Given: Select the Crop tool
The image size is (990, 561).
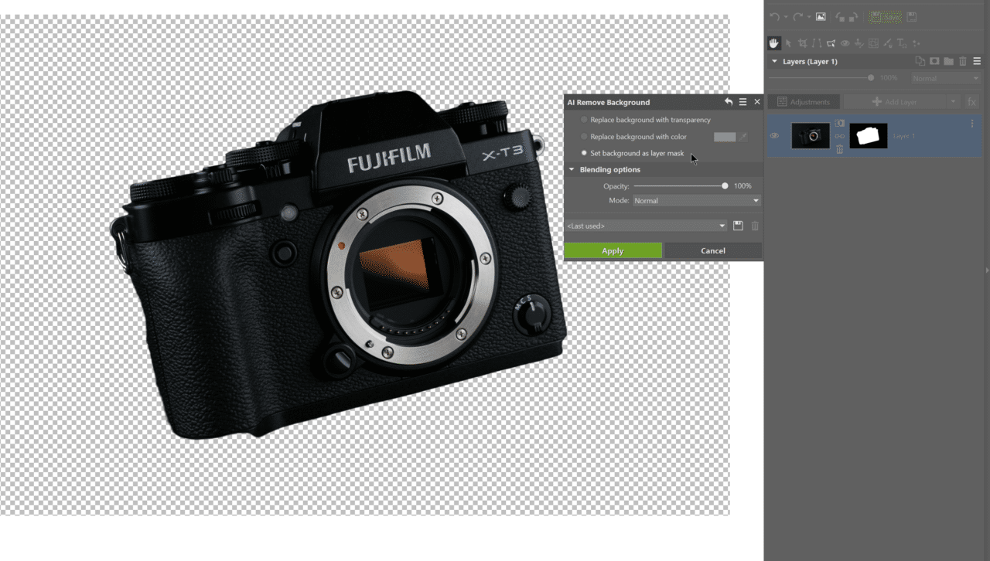Looking at the screenshot, I should 803,43.
